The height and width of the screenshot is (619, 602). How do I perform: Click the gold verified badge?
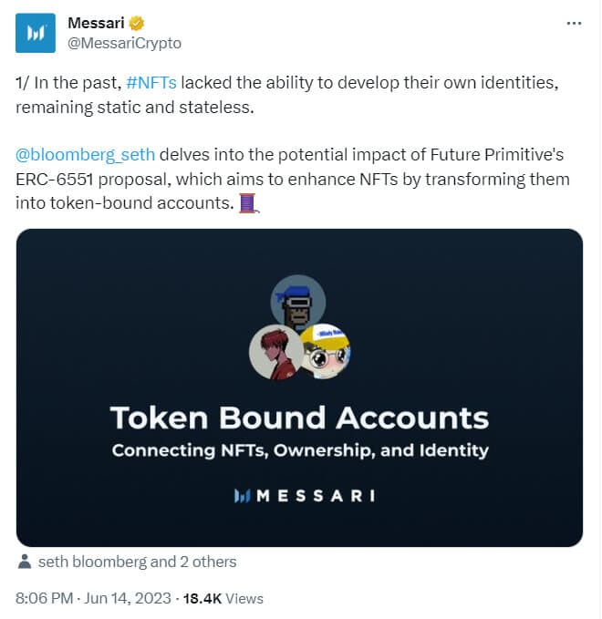[x=138, y=23]
